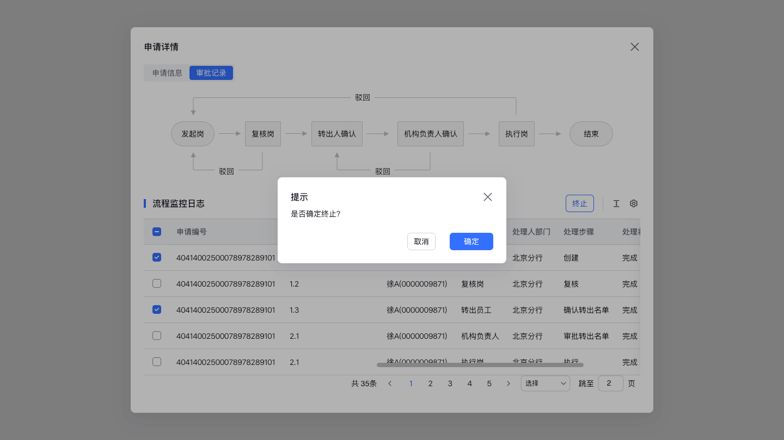The width and height of the screenshot is (784, 440).
Task: Go to page 5
Action: point(489,383)
